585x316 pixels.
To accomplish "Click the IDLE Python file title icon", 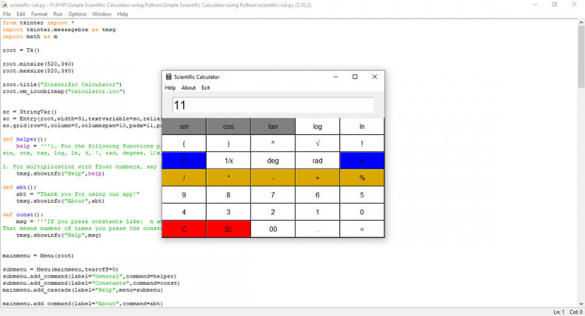I will pos(5,5).
